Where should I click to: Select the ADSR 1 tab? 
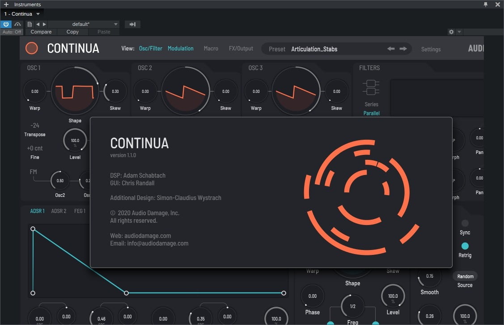coord(37,211)
